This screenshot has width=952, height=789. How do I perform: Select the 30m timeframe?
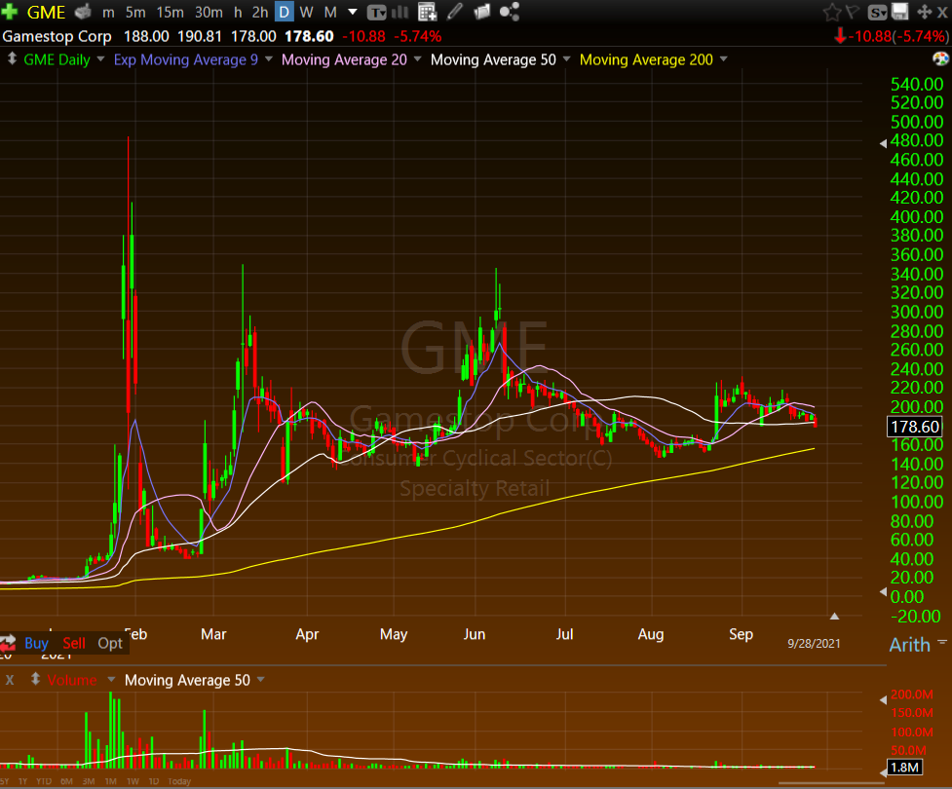point(209,12)
